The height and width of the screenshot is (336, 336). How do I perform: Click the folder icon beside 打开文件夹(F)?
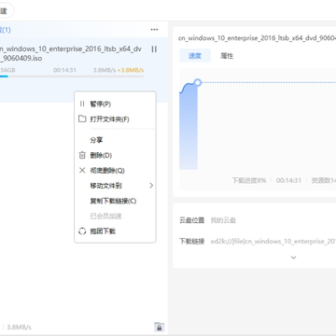(x=82, y=119)
